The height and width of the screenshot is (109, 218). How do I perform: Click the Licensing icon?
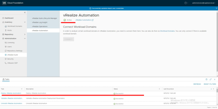pyautogui.click(x=6, y=43)
